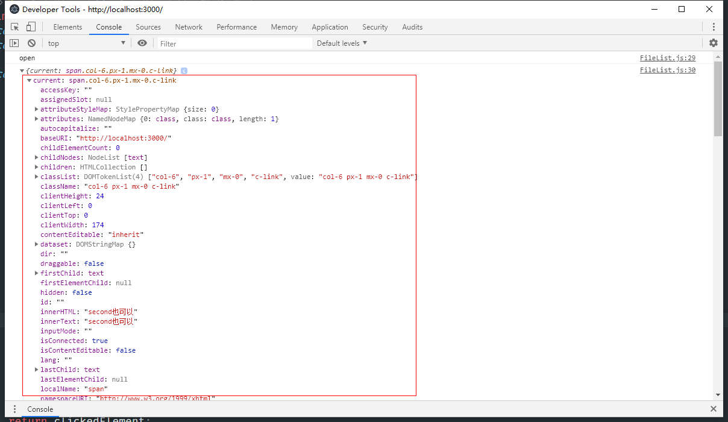Open the Performance tab
This screenshot has width=728, height=422.
[x=237, y=27]
